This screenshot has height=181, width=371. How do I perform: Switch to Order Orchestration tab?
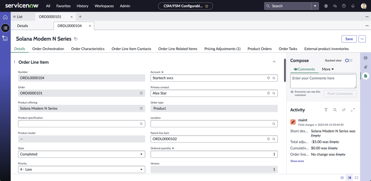pyautogui.click(x=48, y=49)
